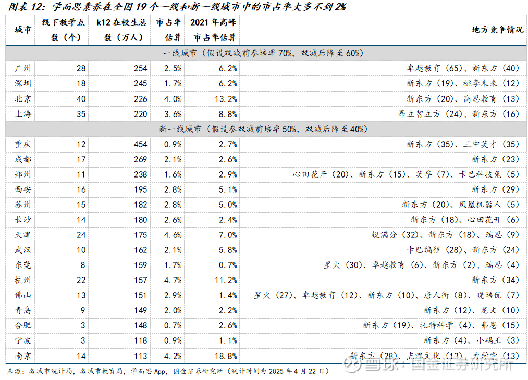Click the city name '佛山'

23,295
